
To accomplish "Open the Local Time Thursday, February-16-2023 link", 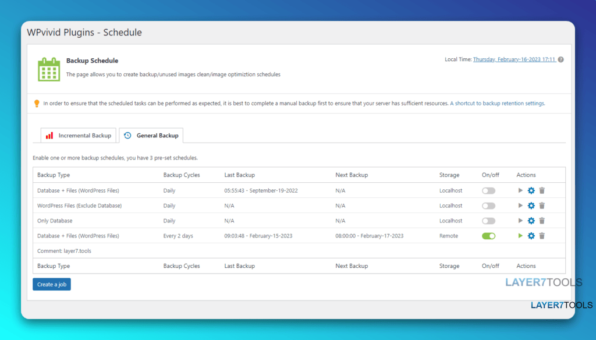I will [515, 59].
